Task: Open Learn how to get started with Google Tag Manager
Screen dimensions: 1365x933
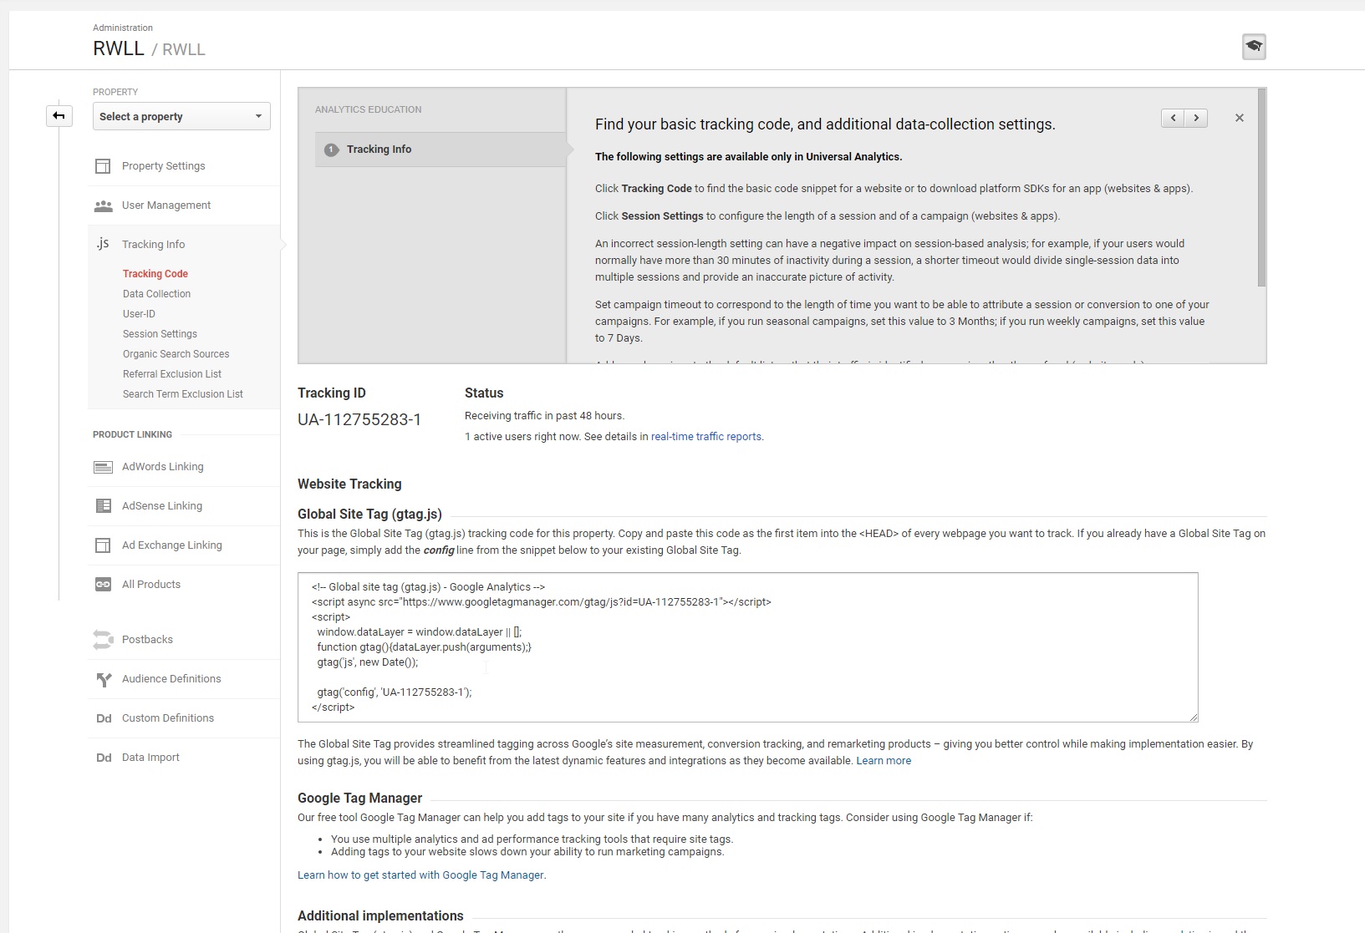Action: (x=421, y=875)
